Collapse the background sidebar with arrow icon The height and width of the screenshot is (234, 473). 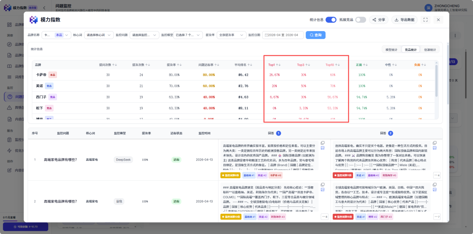point(44,7)
